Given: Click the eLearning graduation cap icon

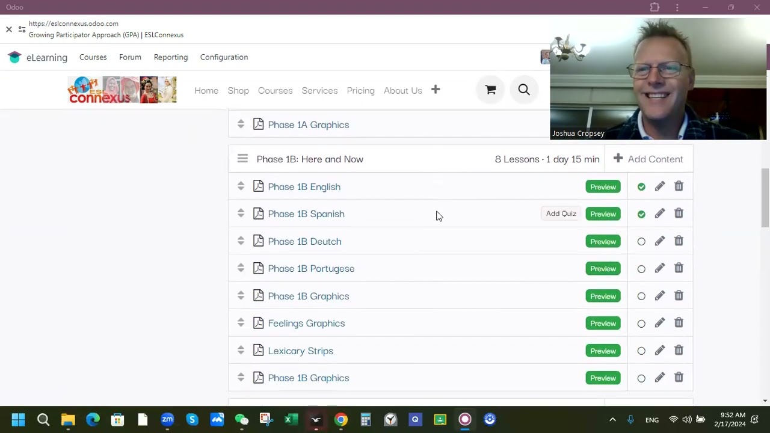Looking at the screenshot, I should (14, 57).
